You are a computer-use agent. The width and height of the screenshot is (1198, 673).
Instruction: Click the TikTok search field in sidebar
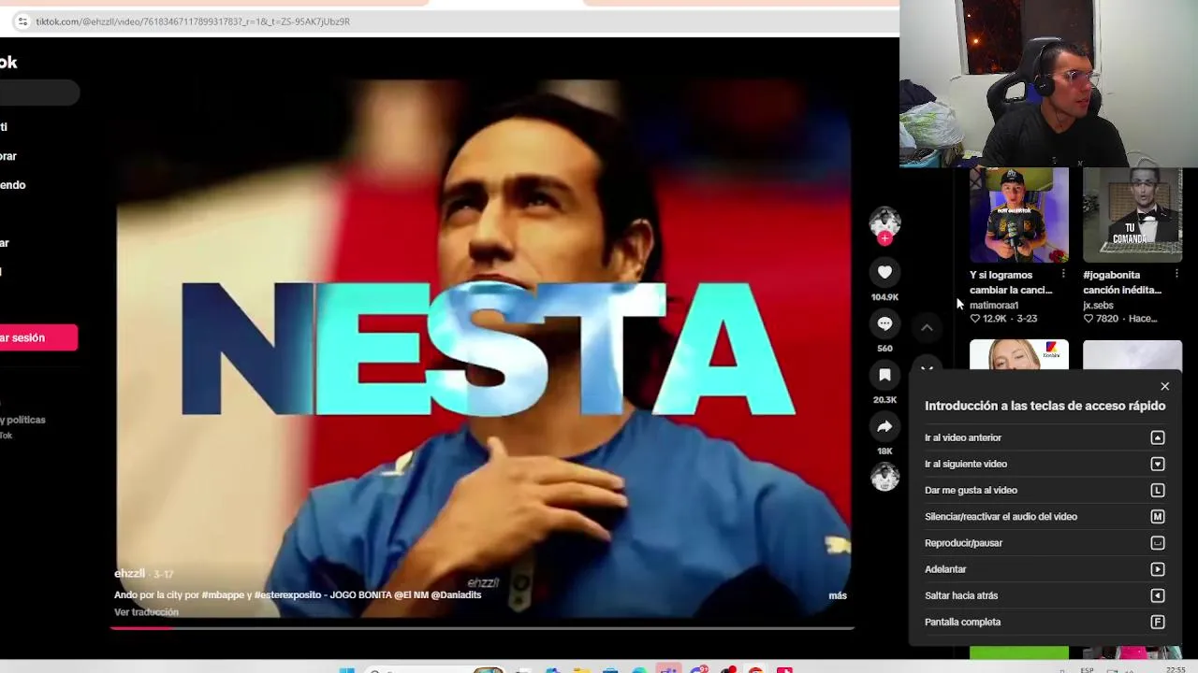click(39, 93)
